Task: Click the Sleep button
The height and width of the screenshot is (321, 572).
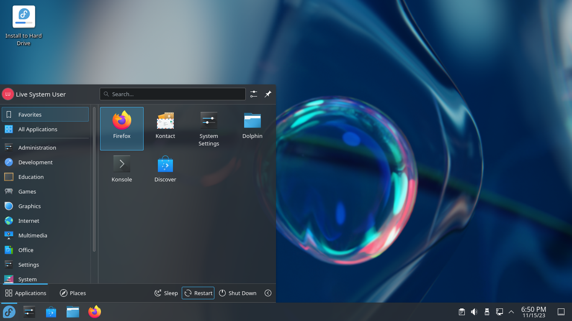Action: tap(166, 293)
